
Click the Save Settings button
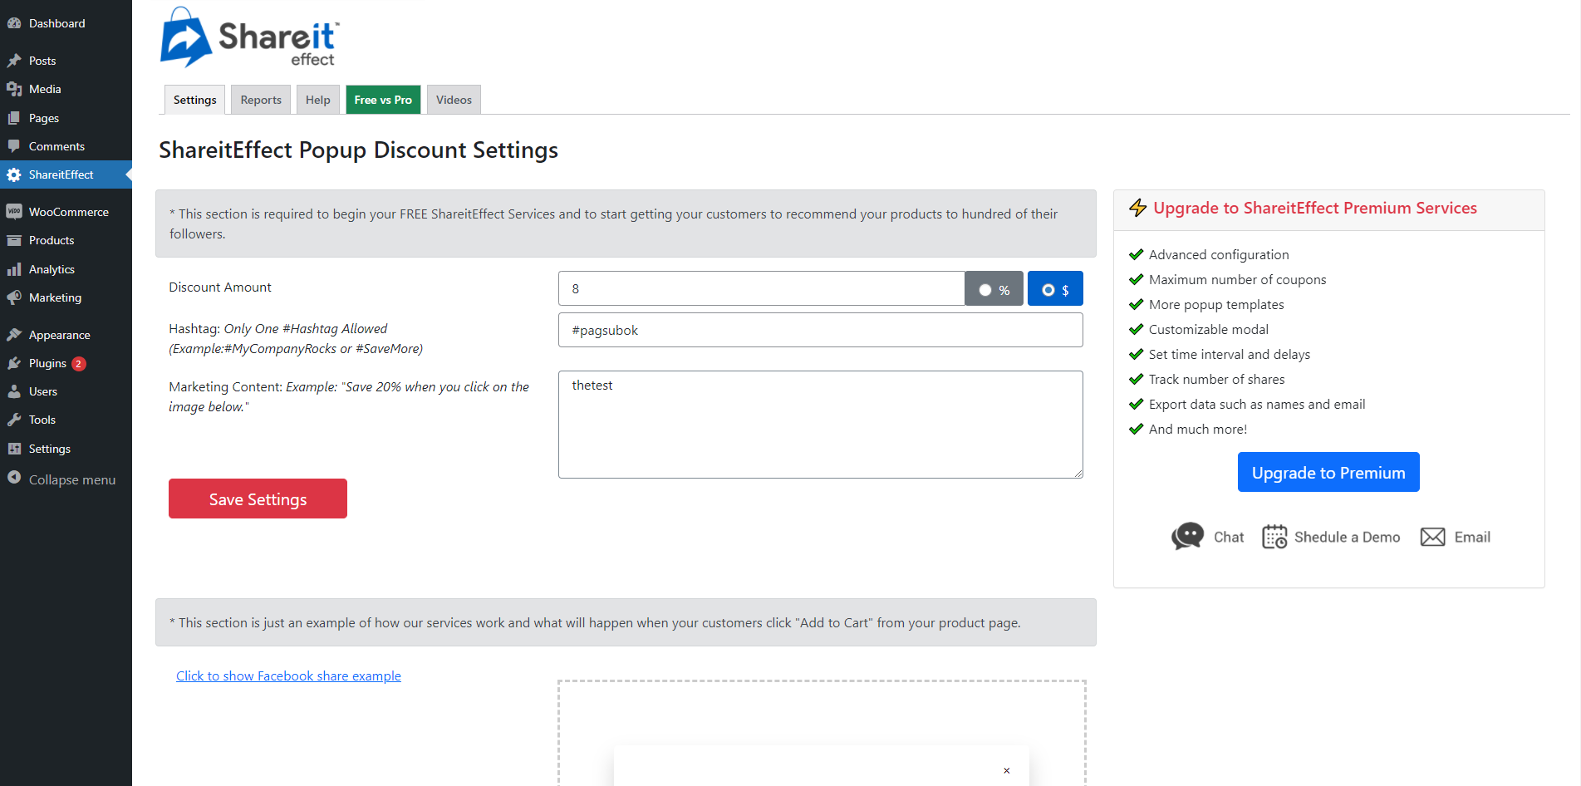(258, 499)
